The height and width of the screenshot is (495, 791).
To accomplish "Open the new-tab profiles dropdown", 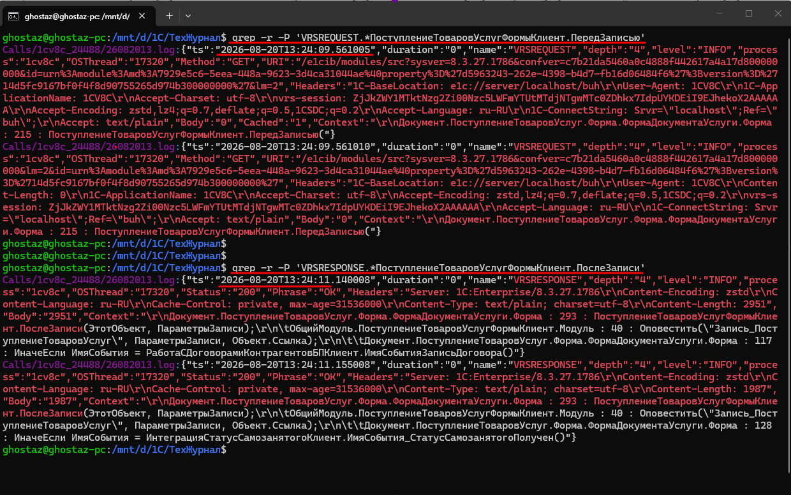I will click(x=188, y=15).
